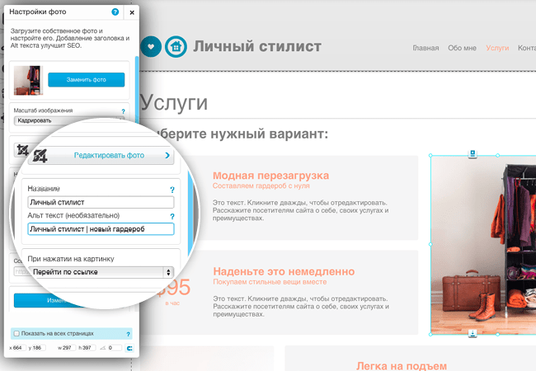Click the Название input with Личный стилист
536x371 pixels.
tap(101, 202)
